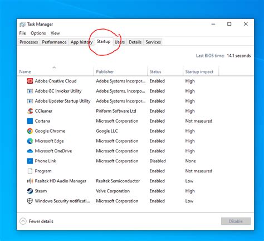Click Realtek's Low startup impact cell
The image size is (264, 241).
[189, 181]
